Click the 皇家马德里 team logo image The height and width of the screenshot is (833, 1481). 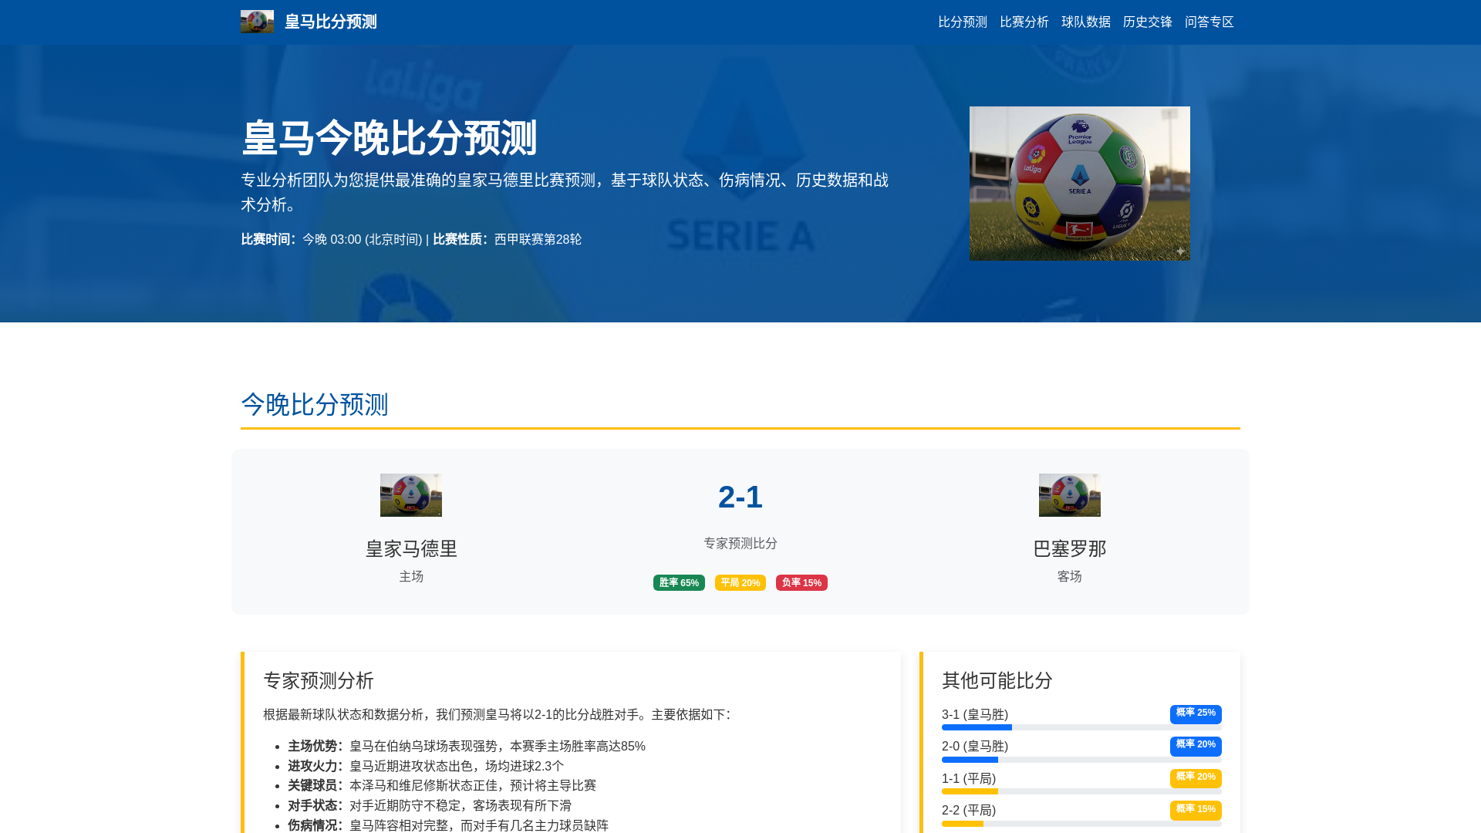[411, 495]
